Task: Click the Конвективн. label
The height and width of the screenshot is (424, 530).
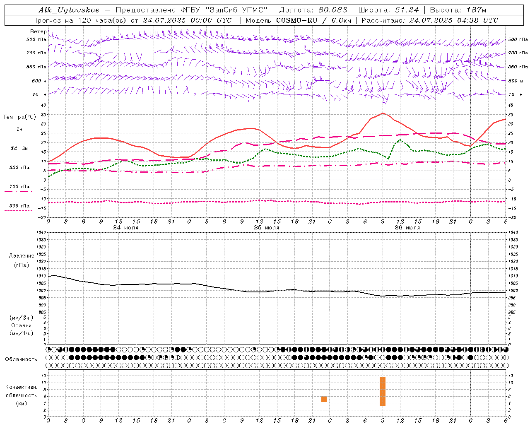Action: pyautogui.click(x=21, y=387)
